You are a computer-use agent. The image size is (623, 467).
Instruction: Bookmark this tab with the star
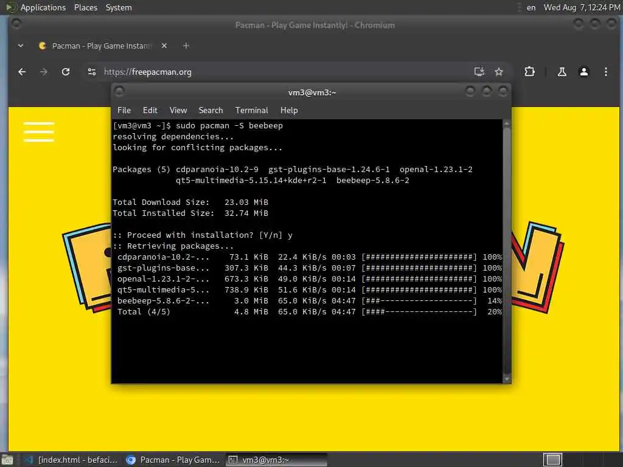(x=499, y=72)
